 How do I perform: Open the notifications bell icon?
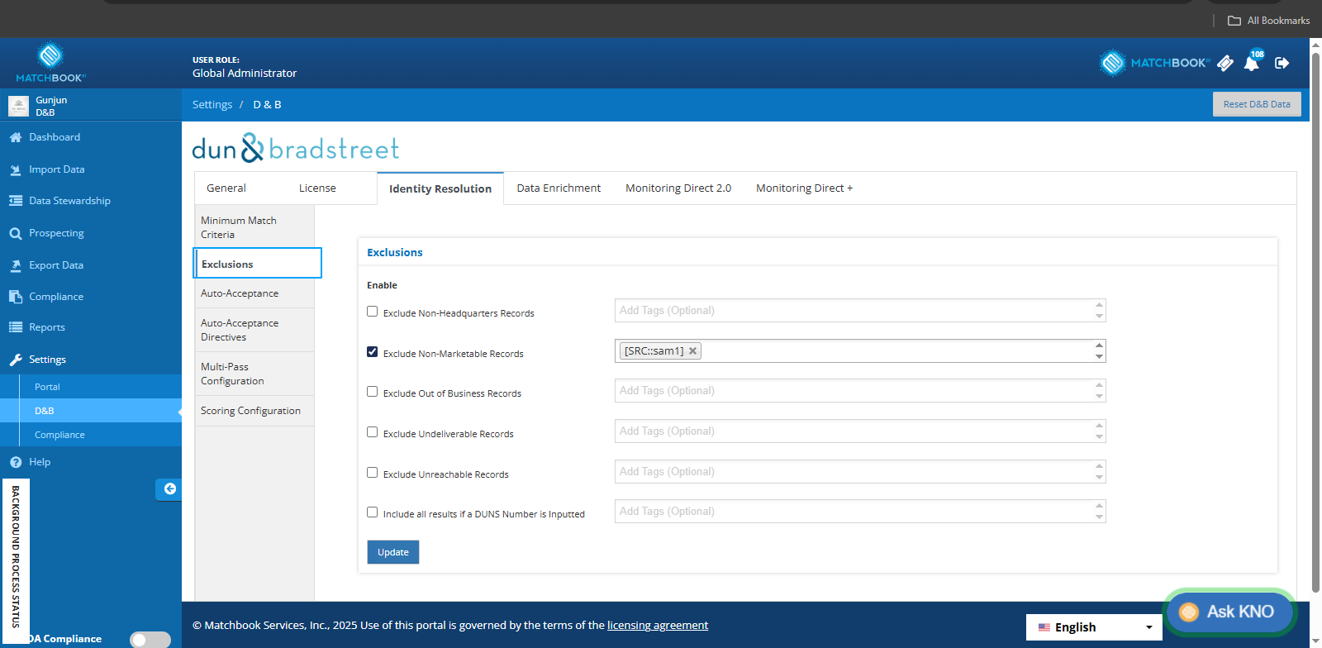[1252, 64]
